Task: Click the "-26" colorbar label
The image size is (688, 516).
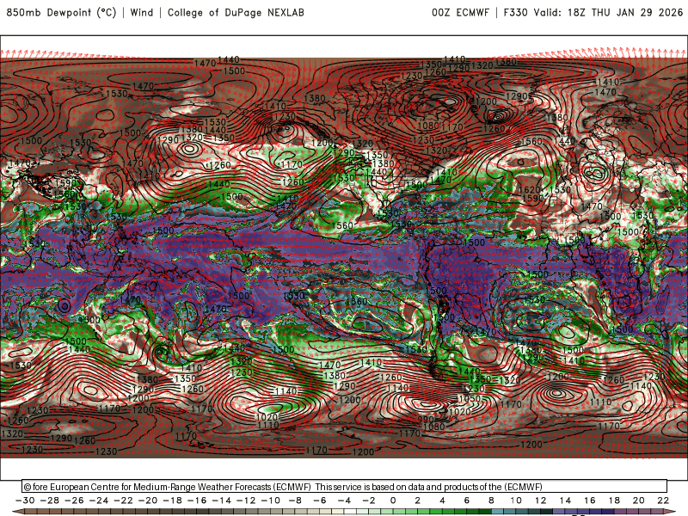Action: point(74,501)
